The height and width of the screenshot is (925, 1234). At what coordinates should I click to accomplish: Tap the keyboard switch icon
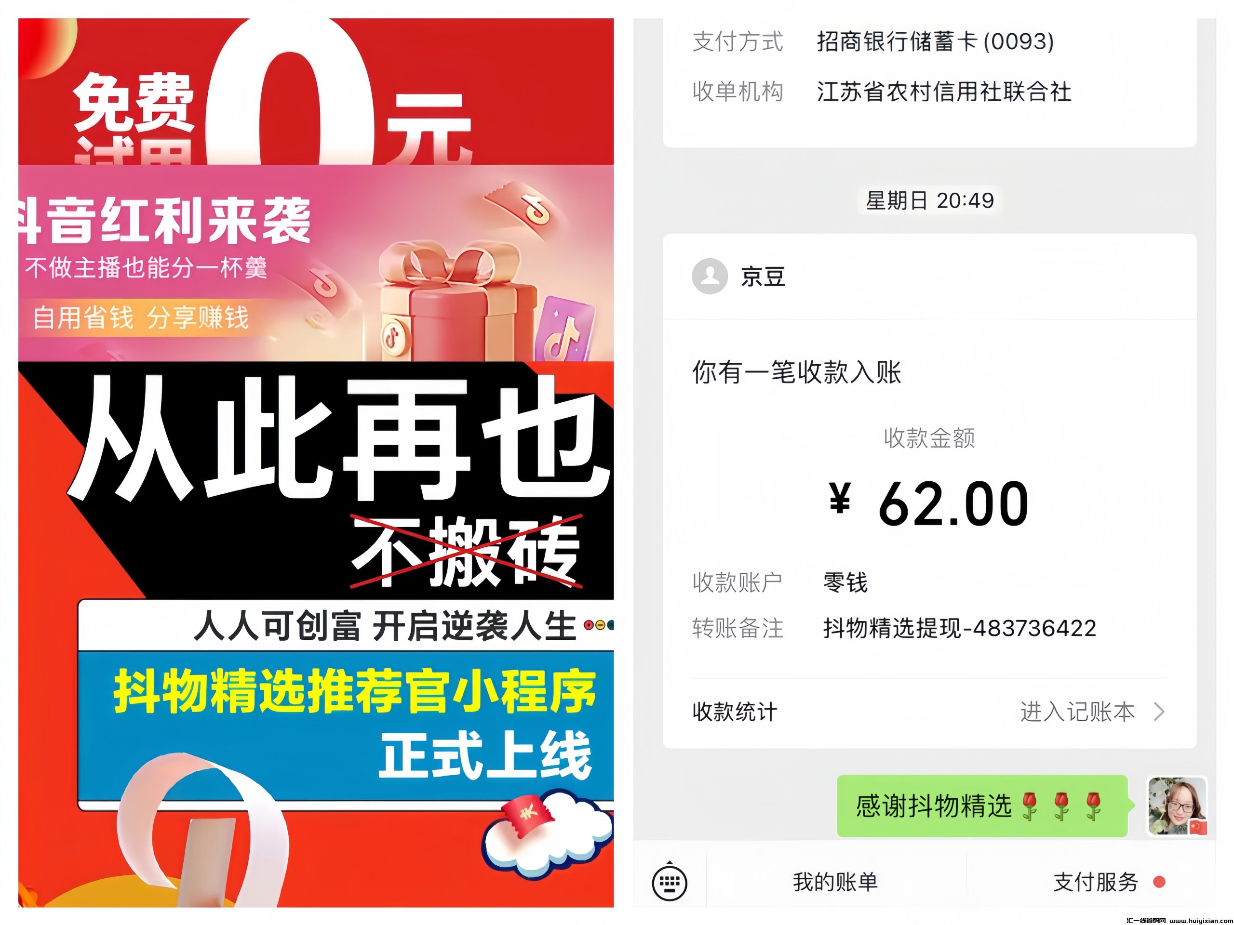tap(670, 882)
